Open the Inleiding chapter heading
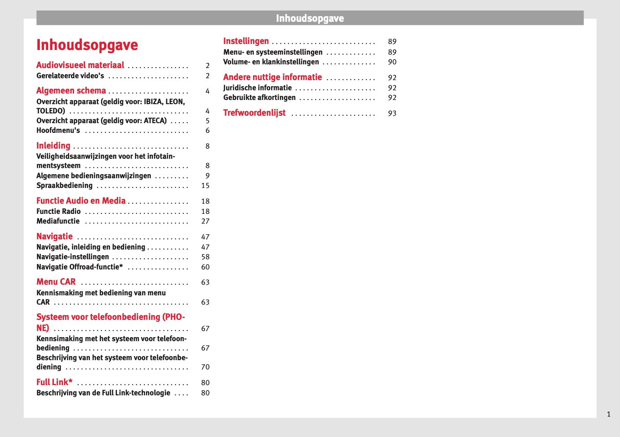The width and height of the screenshot is (620, 437). pos(53,146)
